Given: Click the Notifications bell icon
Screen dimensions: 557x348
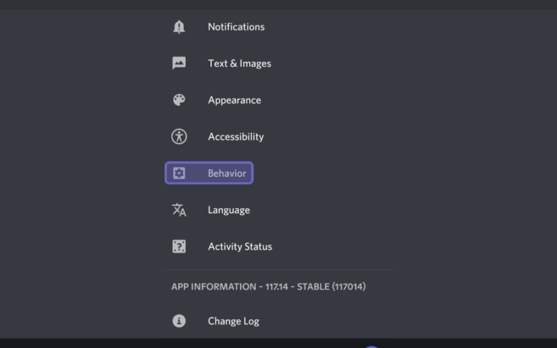Looking at the screenshot, I should 179,27.
